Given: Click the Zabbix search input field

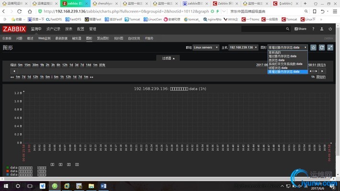Looking at the screenshot, I should coord(263,29).
